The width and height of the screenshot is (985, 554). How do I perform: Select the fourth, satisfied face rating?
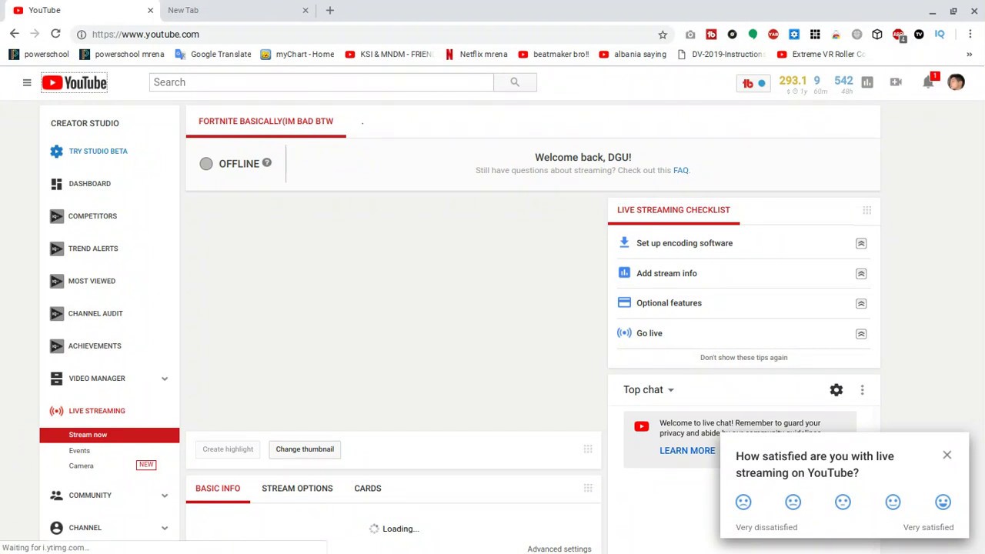point(893,502)
